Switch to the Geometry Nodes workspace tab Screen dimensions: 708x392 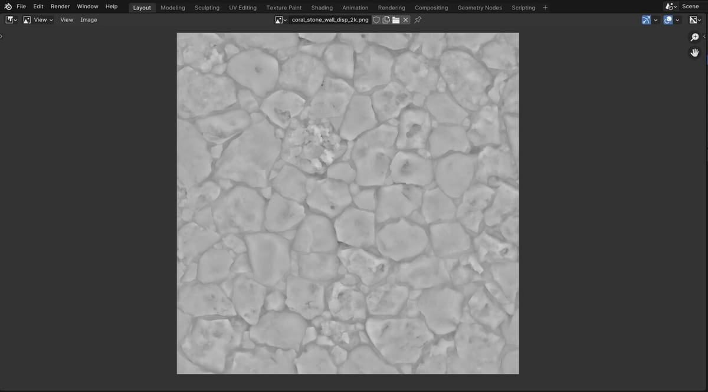[x=480, y=8]
